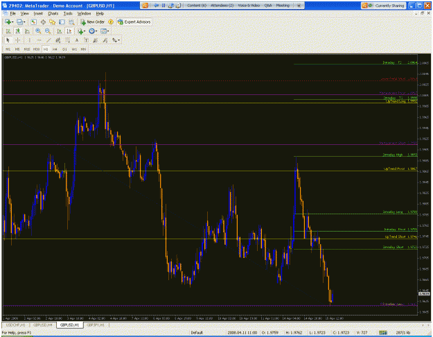
Task: Click the connection status bars icon
Action: point(382,333)
